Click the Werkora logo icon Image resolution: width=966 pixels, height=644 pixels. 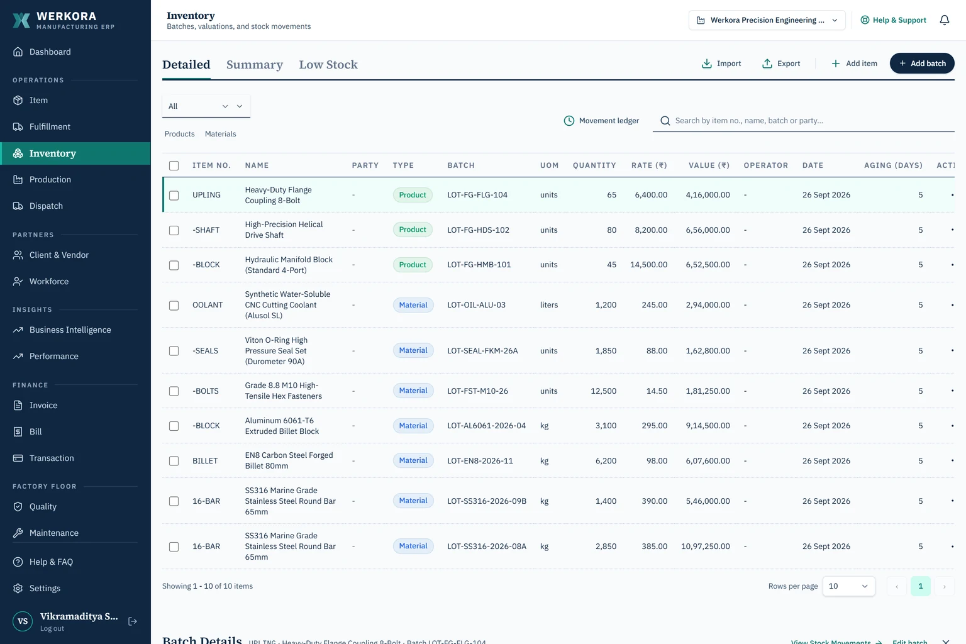point(21,20)
